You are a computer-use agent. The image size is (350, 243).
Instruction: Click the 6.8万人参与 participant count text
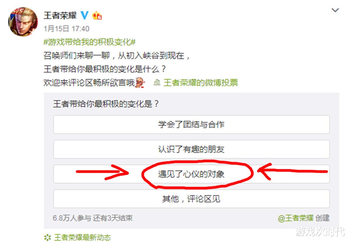pyautogui.click(x=72, y=218)
